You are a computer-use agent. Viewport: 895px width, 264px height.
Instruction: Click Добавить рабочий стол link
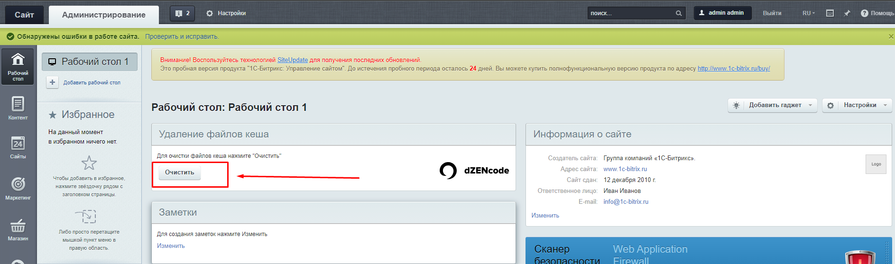(x=92, y=82)
